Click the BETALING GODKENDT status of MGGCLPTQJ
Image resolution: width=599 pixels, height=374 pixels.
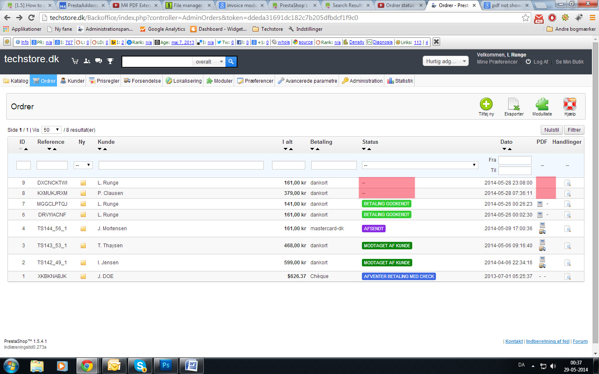pyautogui.click(x=386, y=204)
